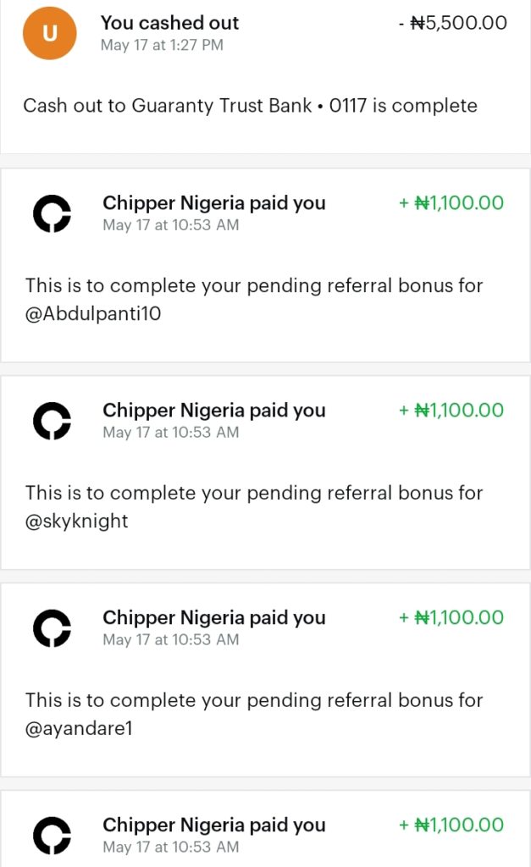Click the Chipper Nigeria paid you title text
The width and height of the screenshot is (531, 867).
point(213,203)
